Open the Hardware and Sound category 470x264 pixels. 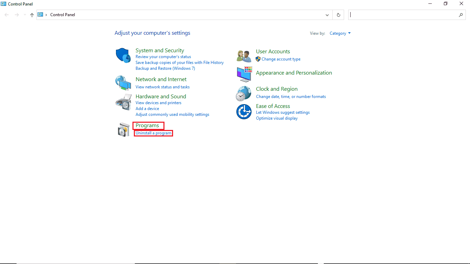[x=161, y=97]
